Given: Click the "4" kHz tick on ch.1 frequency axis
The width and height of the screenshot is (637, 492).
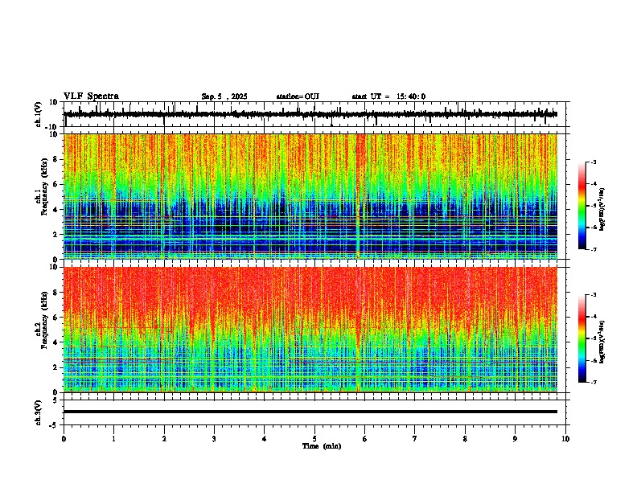Looking at the screenshot, I should point(56,210).
